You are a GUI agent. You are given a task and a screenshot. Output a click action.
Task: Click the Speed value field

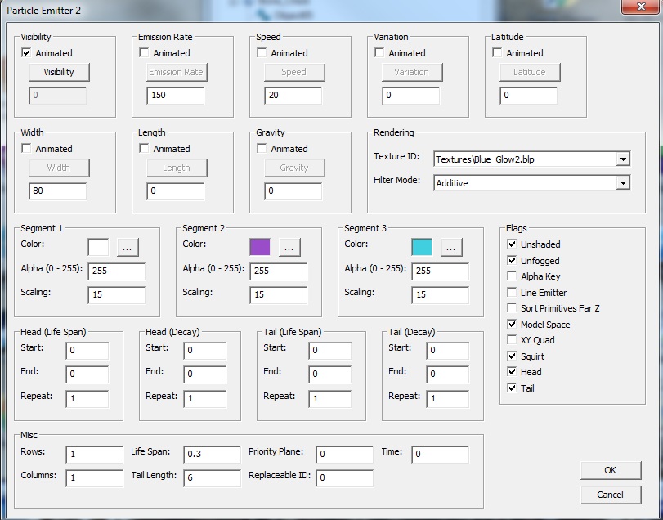pos(293,96)
